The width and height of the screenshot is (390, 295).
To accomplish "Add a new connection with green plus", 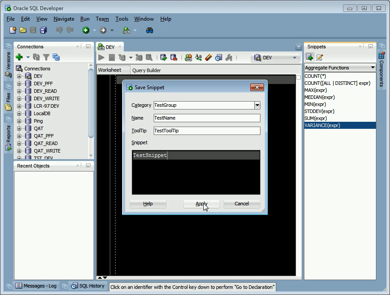I will [19, 57].
